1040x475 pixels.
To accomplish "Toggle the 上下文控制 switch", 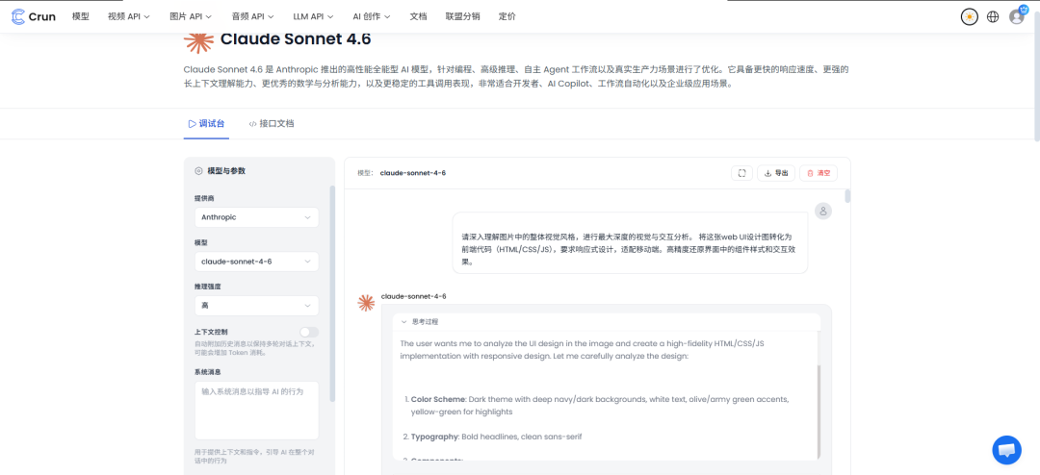I will pos(309,331).
